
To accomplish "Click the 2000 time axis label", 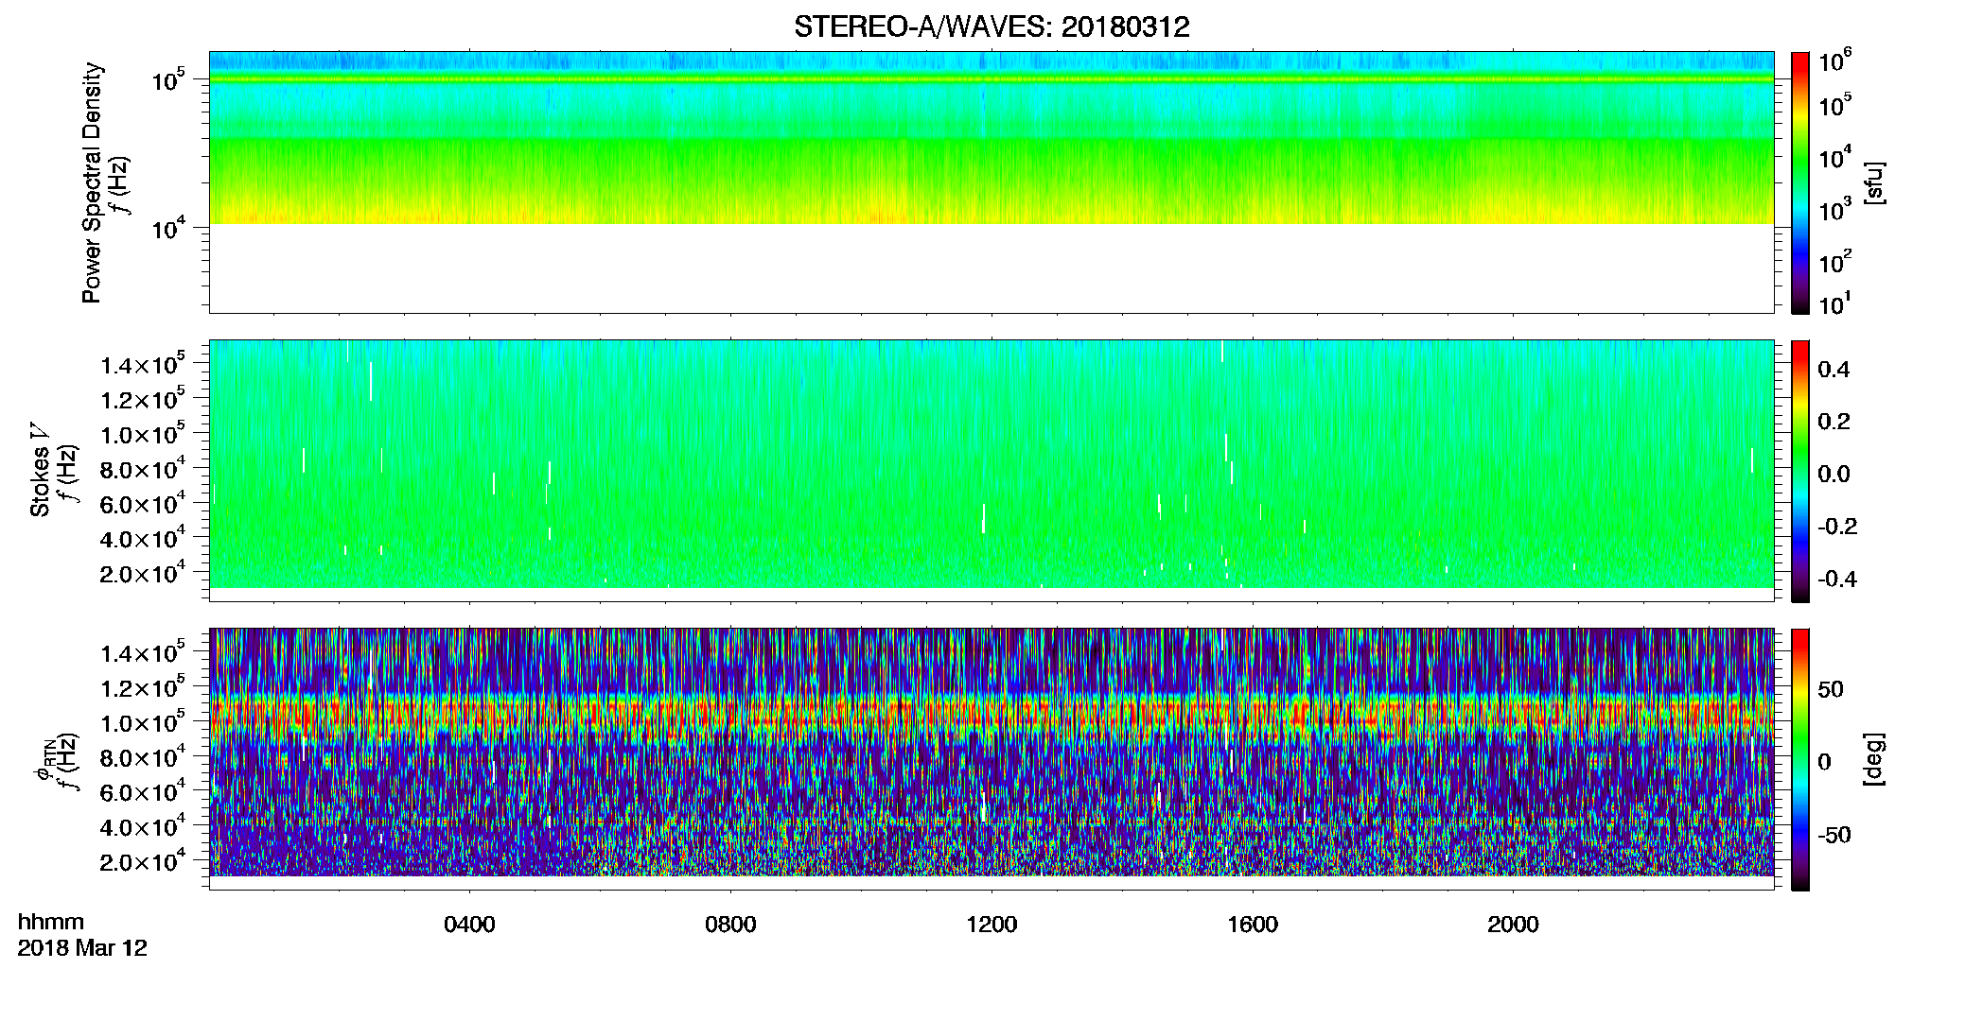I will click(1513, 925).
